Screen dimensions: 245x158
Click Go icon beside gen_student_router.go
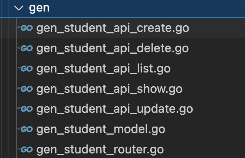(x=25, y=150)
